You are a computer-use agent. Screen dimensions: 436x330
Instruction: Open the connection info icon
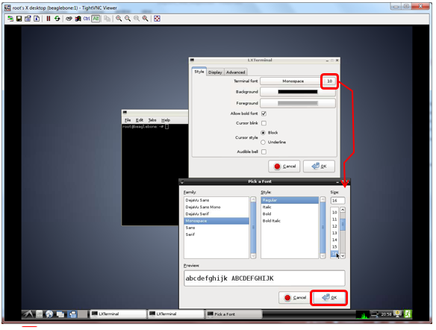pyautogui.click(x=37, y=19)
